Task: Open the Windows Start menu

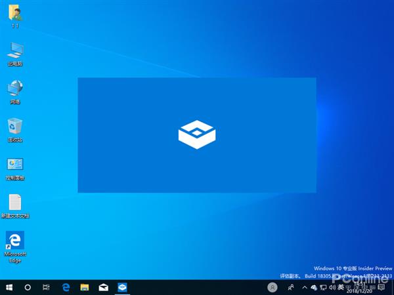Action: point(9,288)
